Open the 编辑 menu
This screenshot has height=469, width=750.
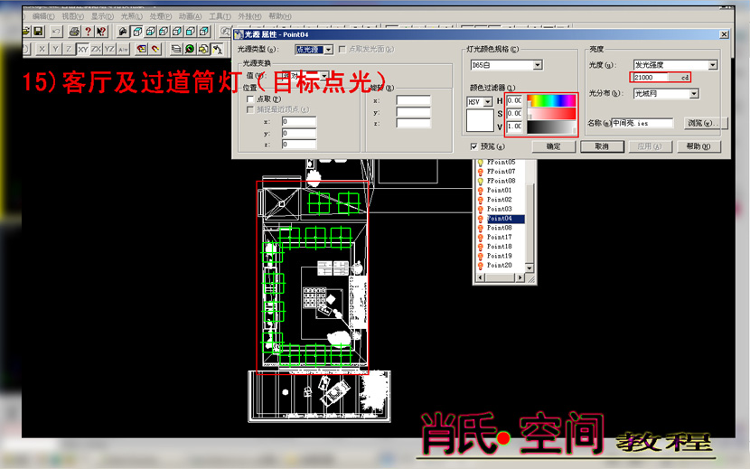pyautogui.click(x=43, y=16)
